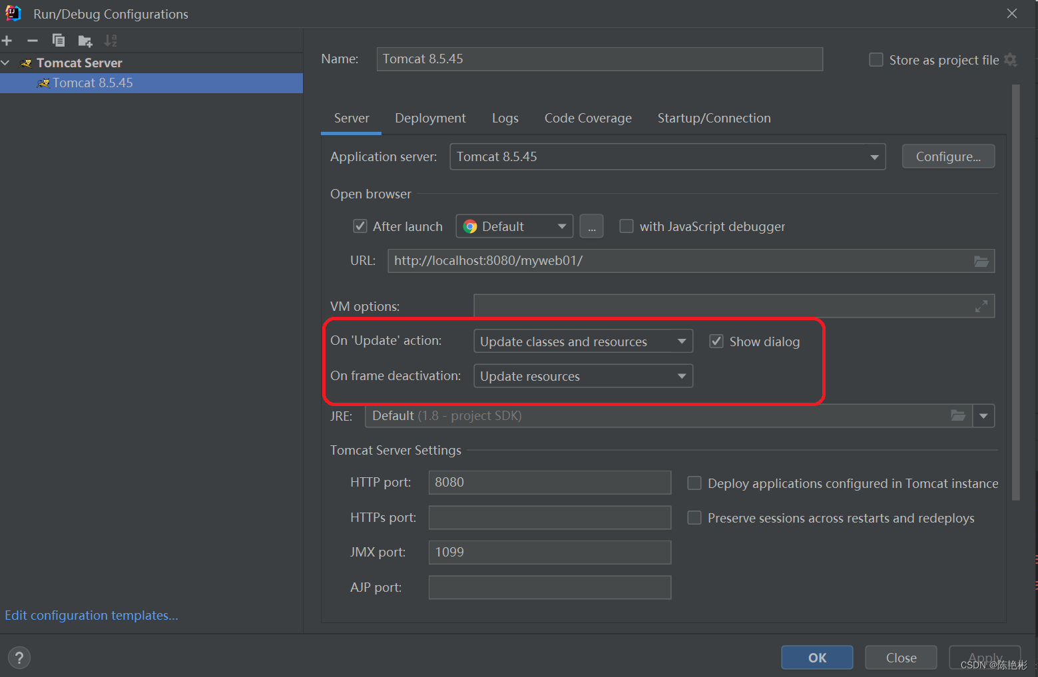Click the HTTP port field showing 8080
This screenshot has height=677, width=1038.
click(550, 483)
